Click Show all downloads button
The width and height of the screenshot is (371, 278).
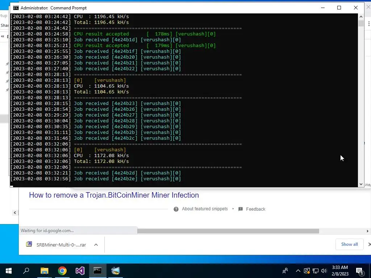point(349,244)
